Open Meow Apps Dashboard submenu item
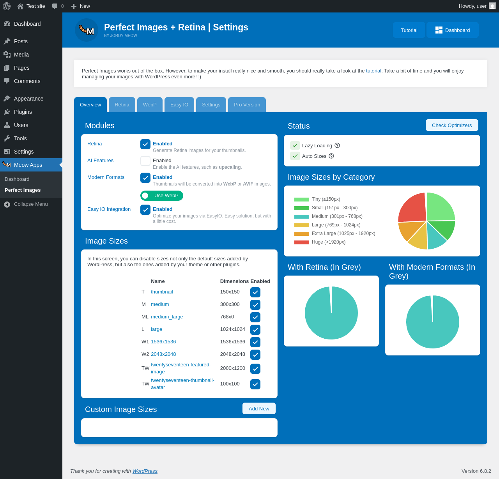Screen dimensions: 499x479 [17, 179]
